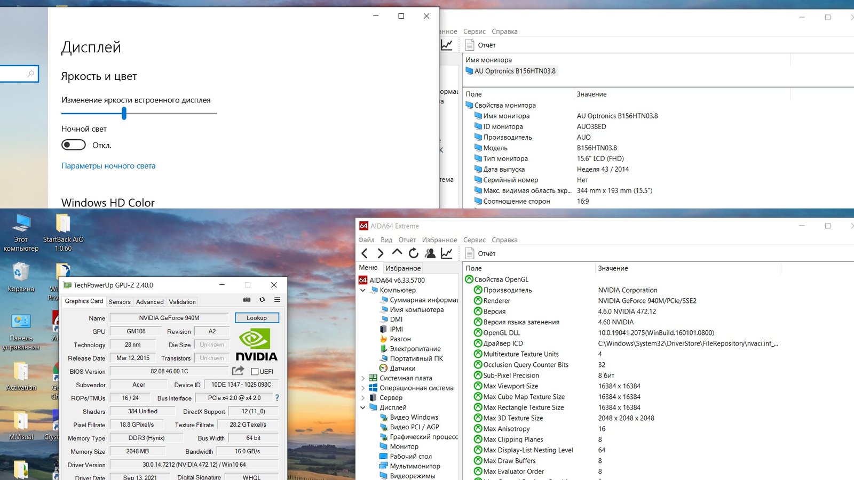Viewport: 854px width, 480px height.
Task: Click search magnifier in Settings window
Action: click(x=31, y=74)
